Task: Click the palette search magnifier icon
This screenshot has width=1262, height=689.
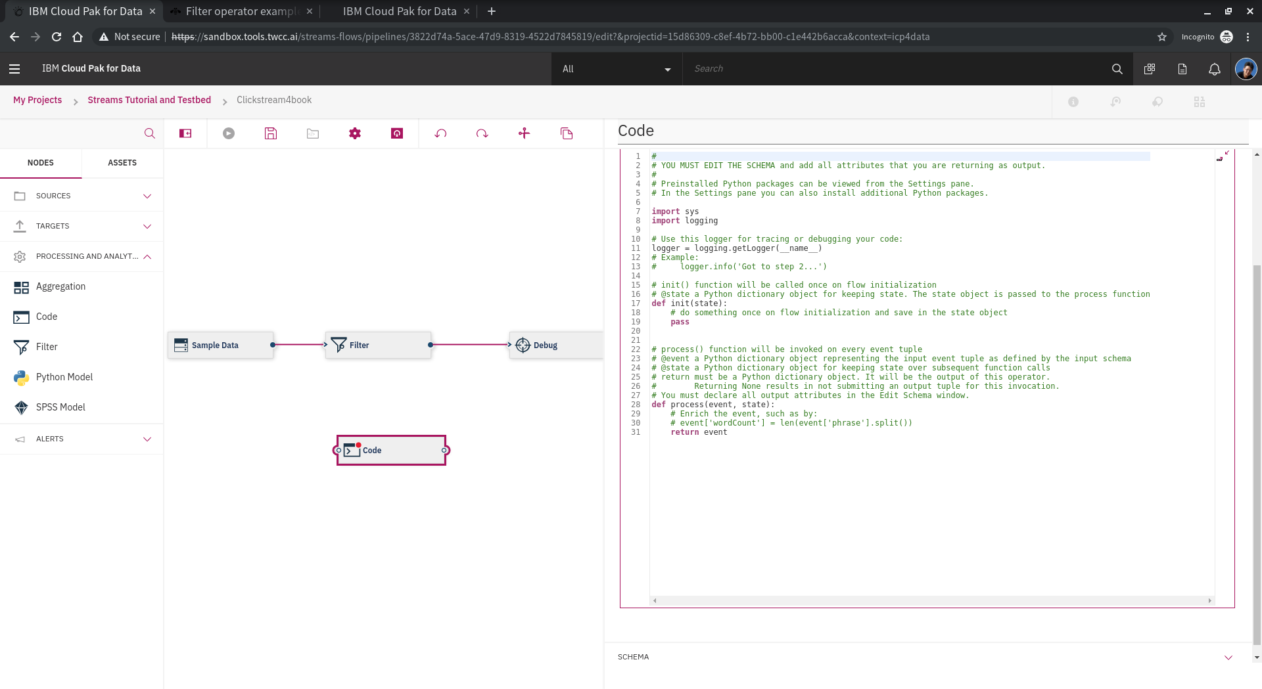Action: tap(150, 133)
